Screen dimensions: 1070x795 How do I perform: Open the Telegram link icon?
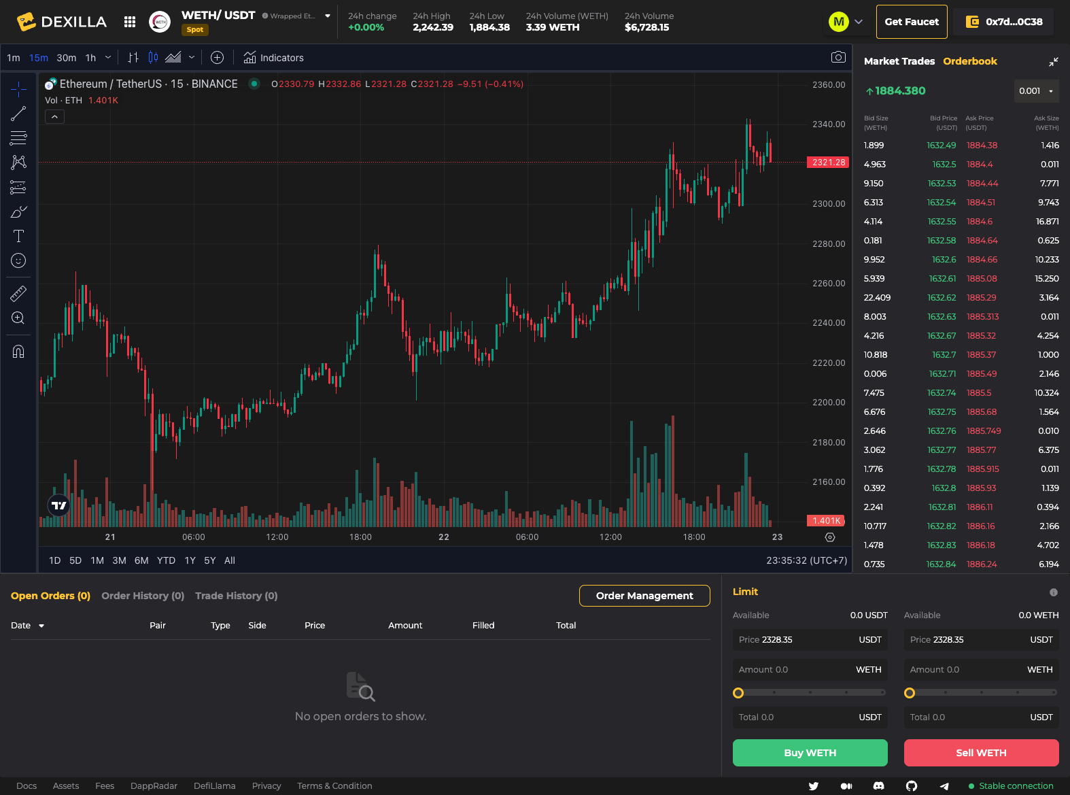click(x=944, y=786)
